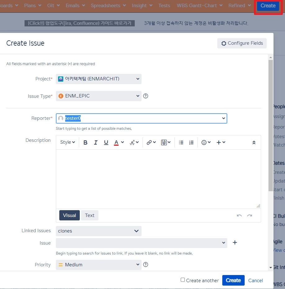Image resolution: width=285 pixels, height=289 pixels.
Task: Open the insert other plus menu
Action: tap(221, 142)
